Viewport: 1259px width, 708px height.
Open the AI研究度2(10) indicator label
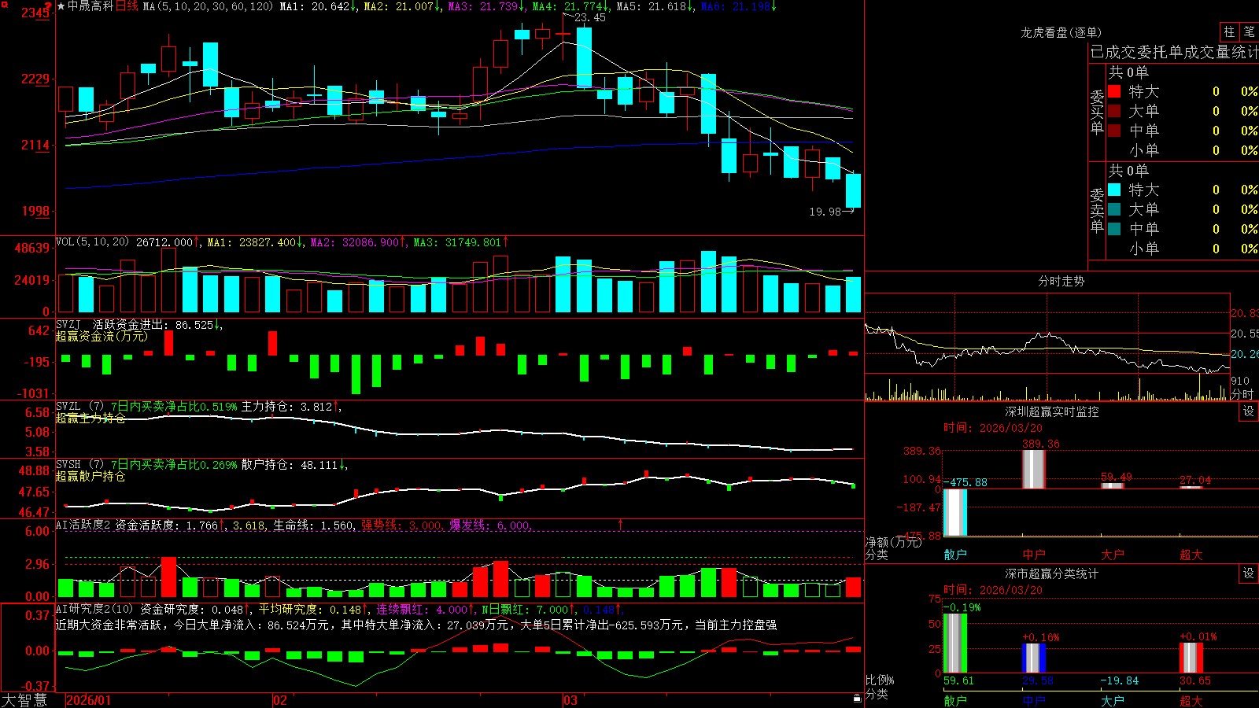(x=95, y=609)
